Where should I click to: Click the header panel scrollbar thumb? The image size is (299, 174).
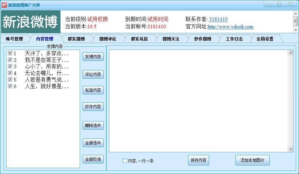click(296, 21)
